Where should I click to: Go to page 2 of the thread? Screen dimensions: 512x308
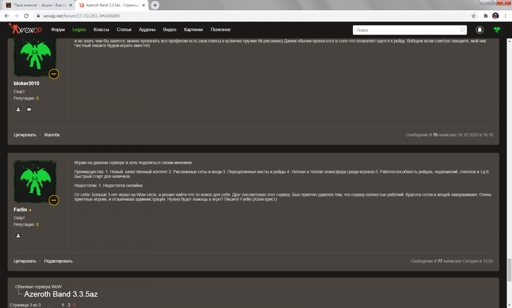(69, 305)
